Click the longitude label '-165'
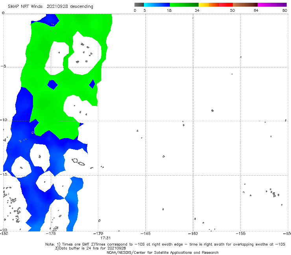The image size is (291, 255). pyautogui.click(x=145, y=233)
